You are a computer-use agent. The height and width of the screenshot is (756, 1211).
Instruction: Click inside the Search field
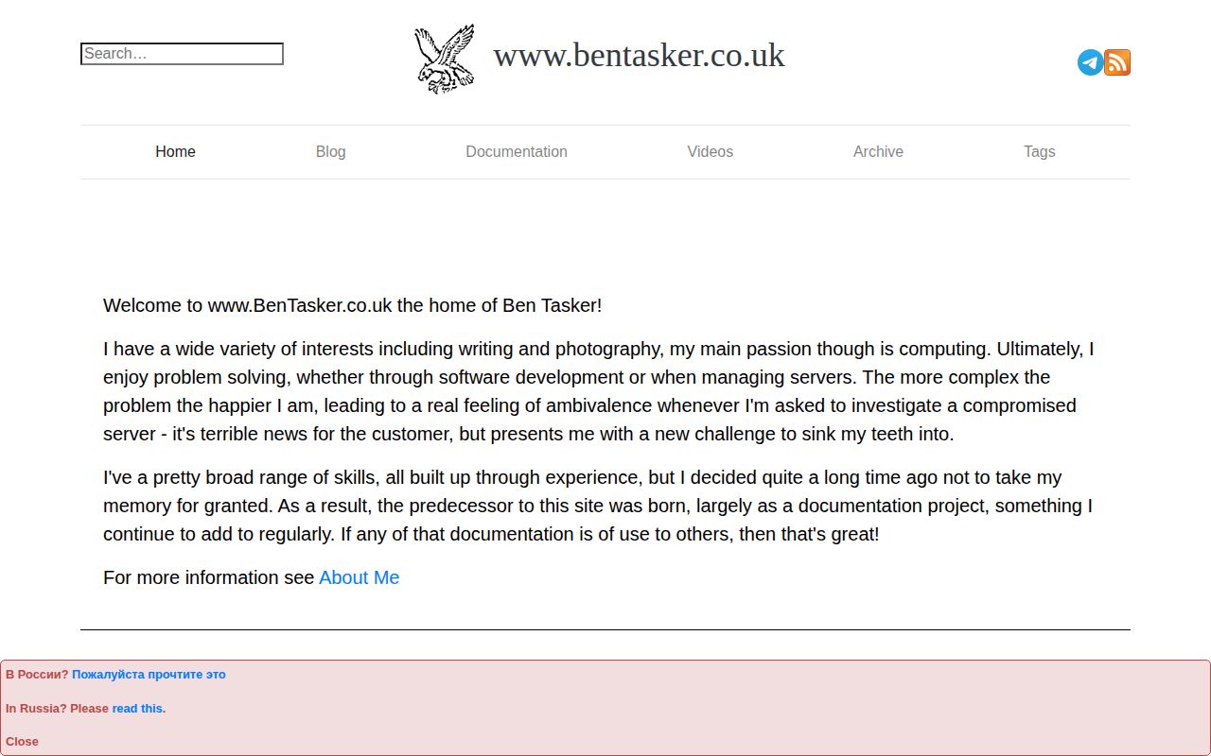(181, 54)
